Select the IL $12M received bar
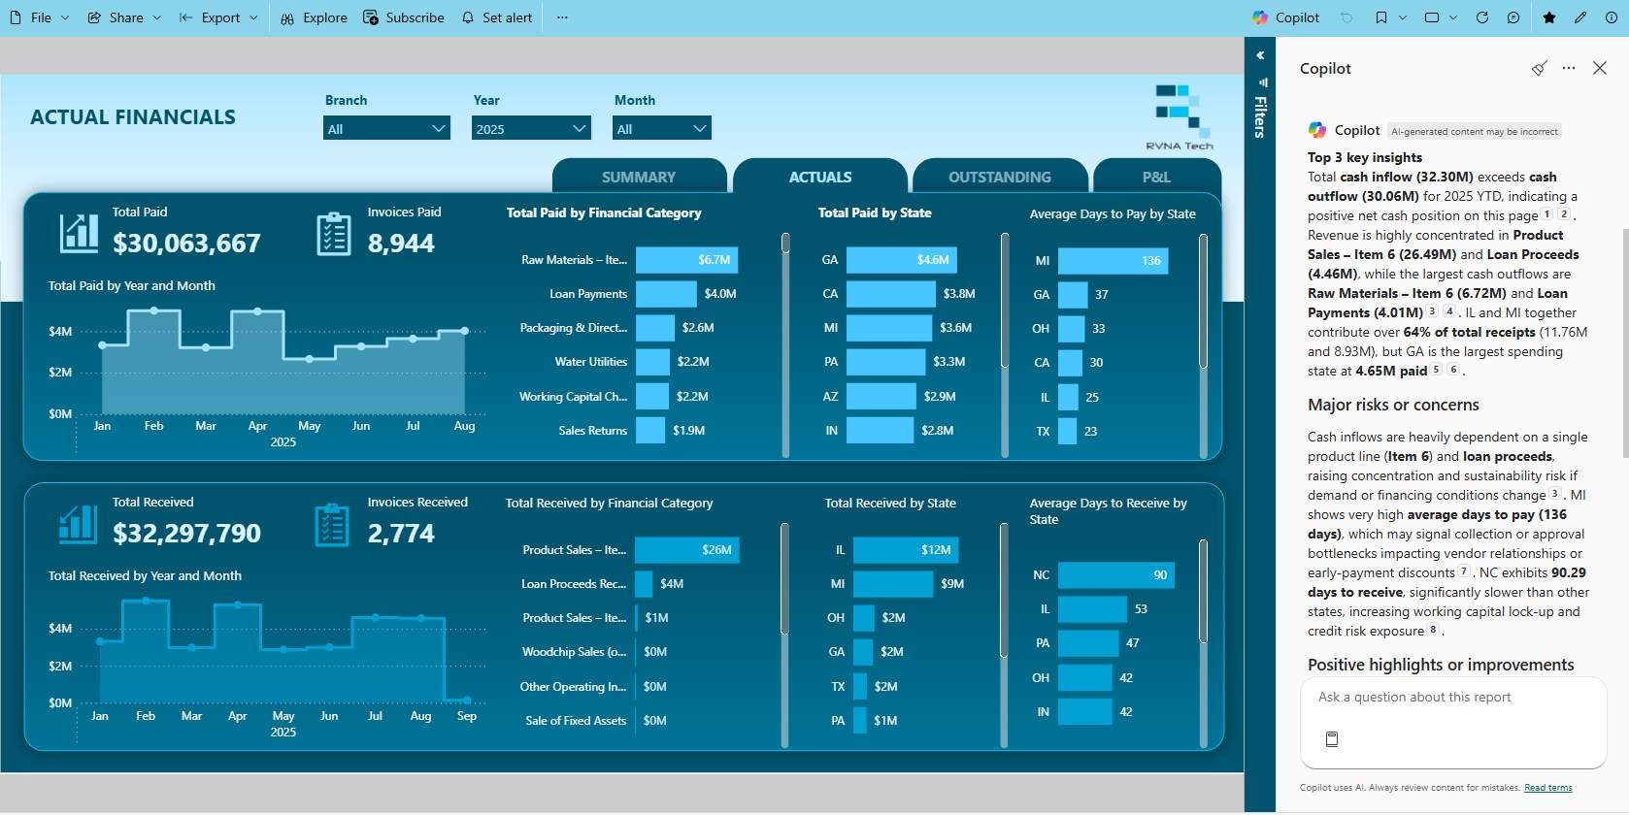Image resolution: width=1629 pixels, height=815 pixels. (x=906, y=550)
